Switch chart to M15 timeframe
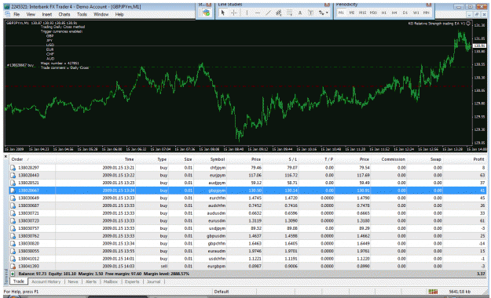491x298 pixels. 363,13
